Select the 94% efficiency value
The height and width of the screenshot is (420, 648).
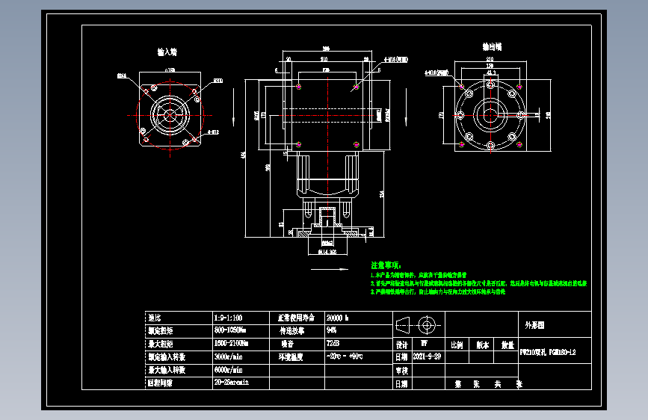[x=331, y=330]
